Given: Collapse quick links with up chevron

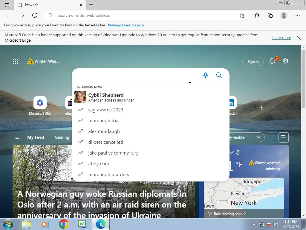Looking at the screenshot, I should coord(272,87).
